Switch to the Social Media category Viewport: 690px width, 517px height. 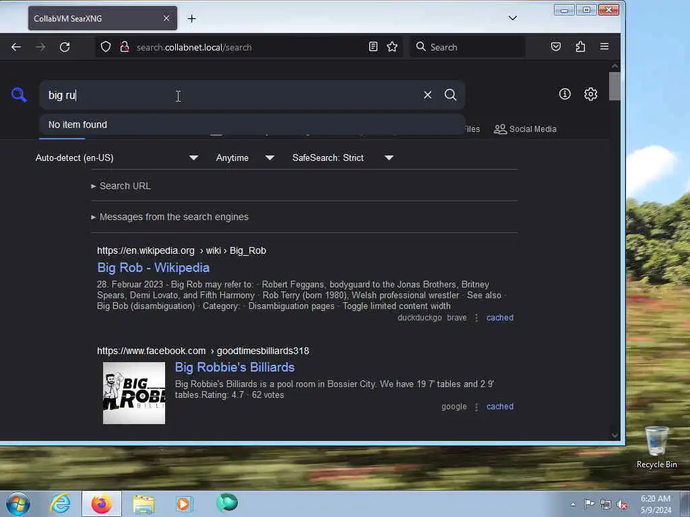(x=525, y=129)
